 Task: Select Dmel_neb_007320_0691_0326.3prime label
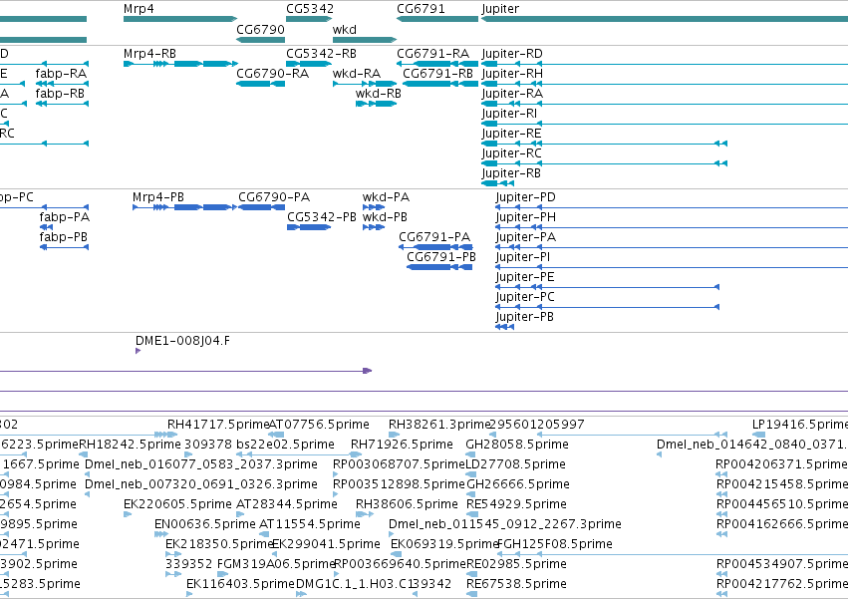[201, 484]
